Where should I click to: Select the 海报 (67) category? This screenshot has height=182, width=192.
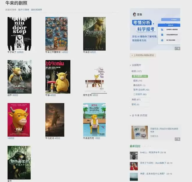[x=136, y=100]
